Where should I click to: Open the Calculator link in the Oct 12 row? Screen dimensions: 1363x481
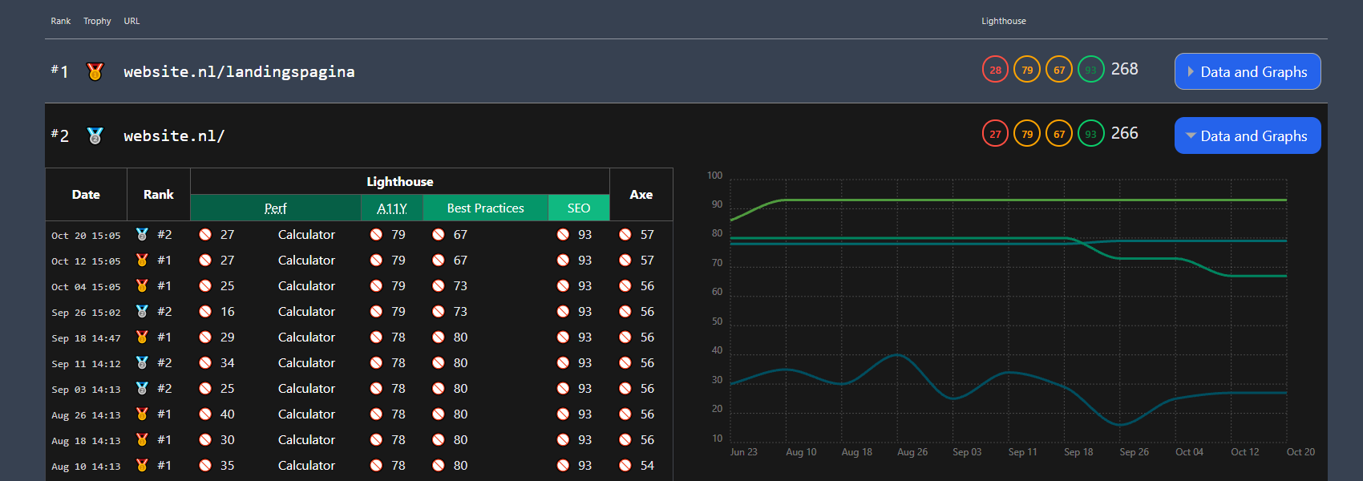click(x=306, y=260)
